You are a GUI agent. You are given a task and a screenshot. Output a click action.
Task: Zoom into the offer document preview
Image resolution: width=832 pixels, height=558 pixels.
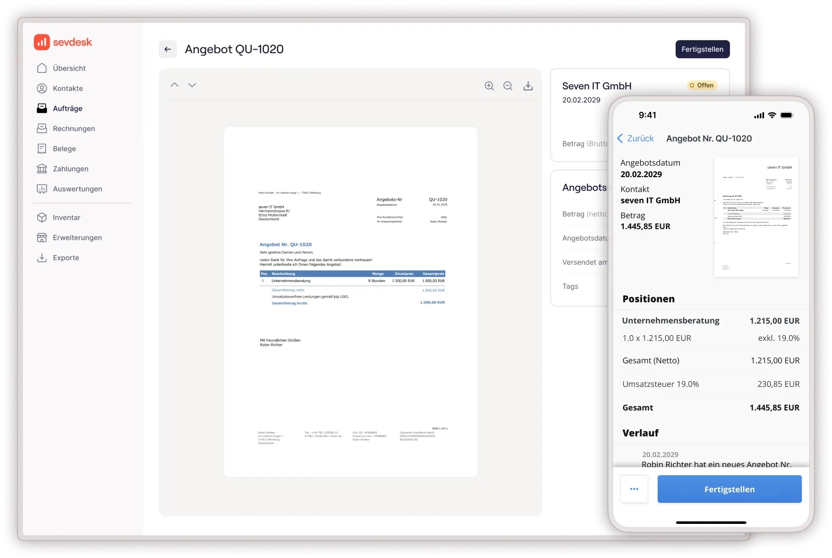point(489,85)
